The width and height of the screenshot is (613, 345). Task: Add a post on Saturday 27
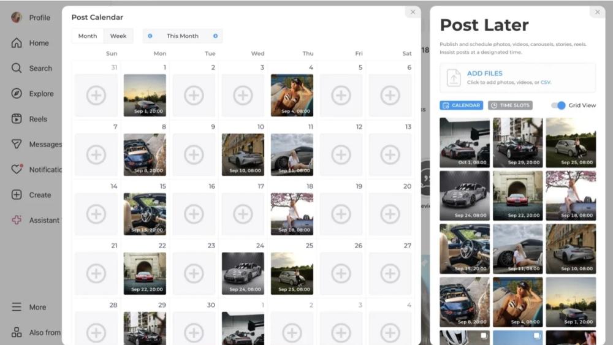point(390,273)
